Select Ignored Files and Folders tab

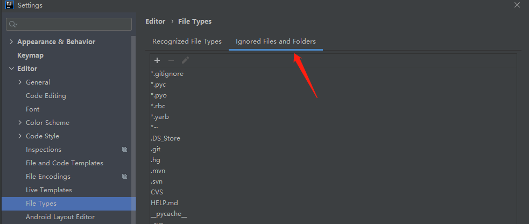pyautogui.click(x=276, y=41)
